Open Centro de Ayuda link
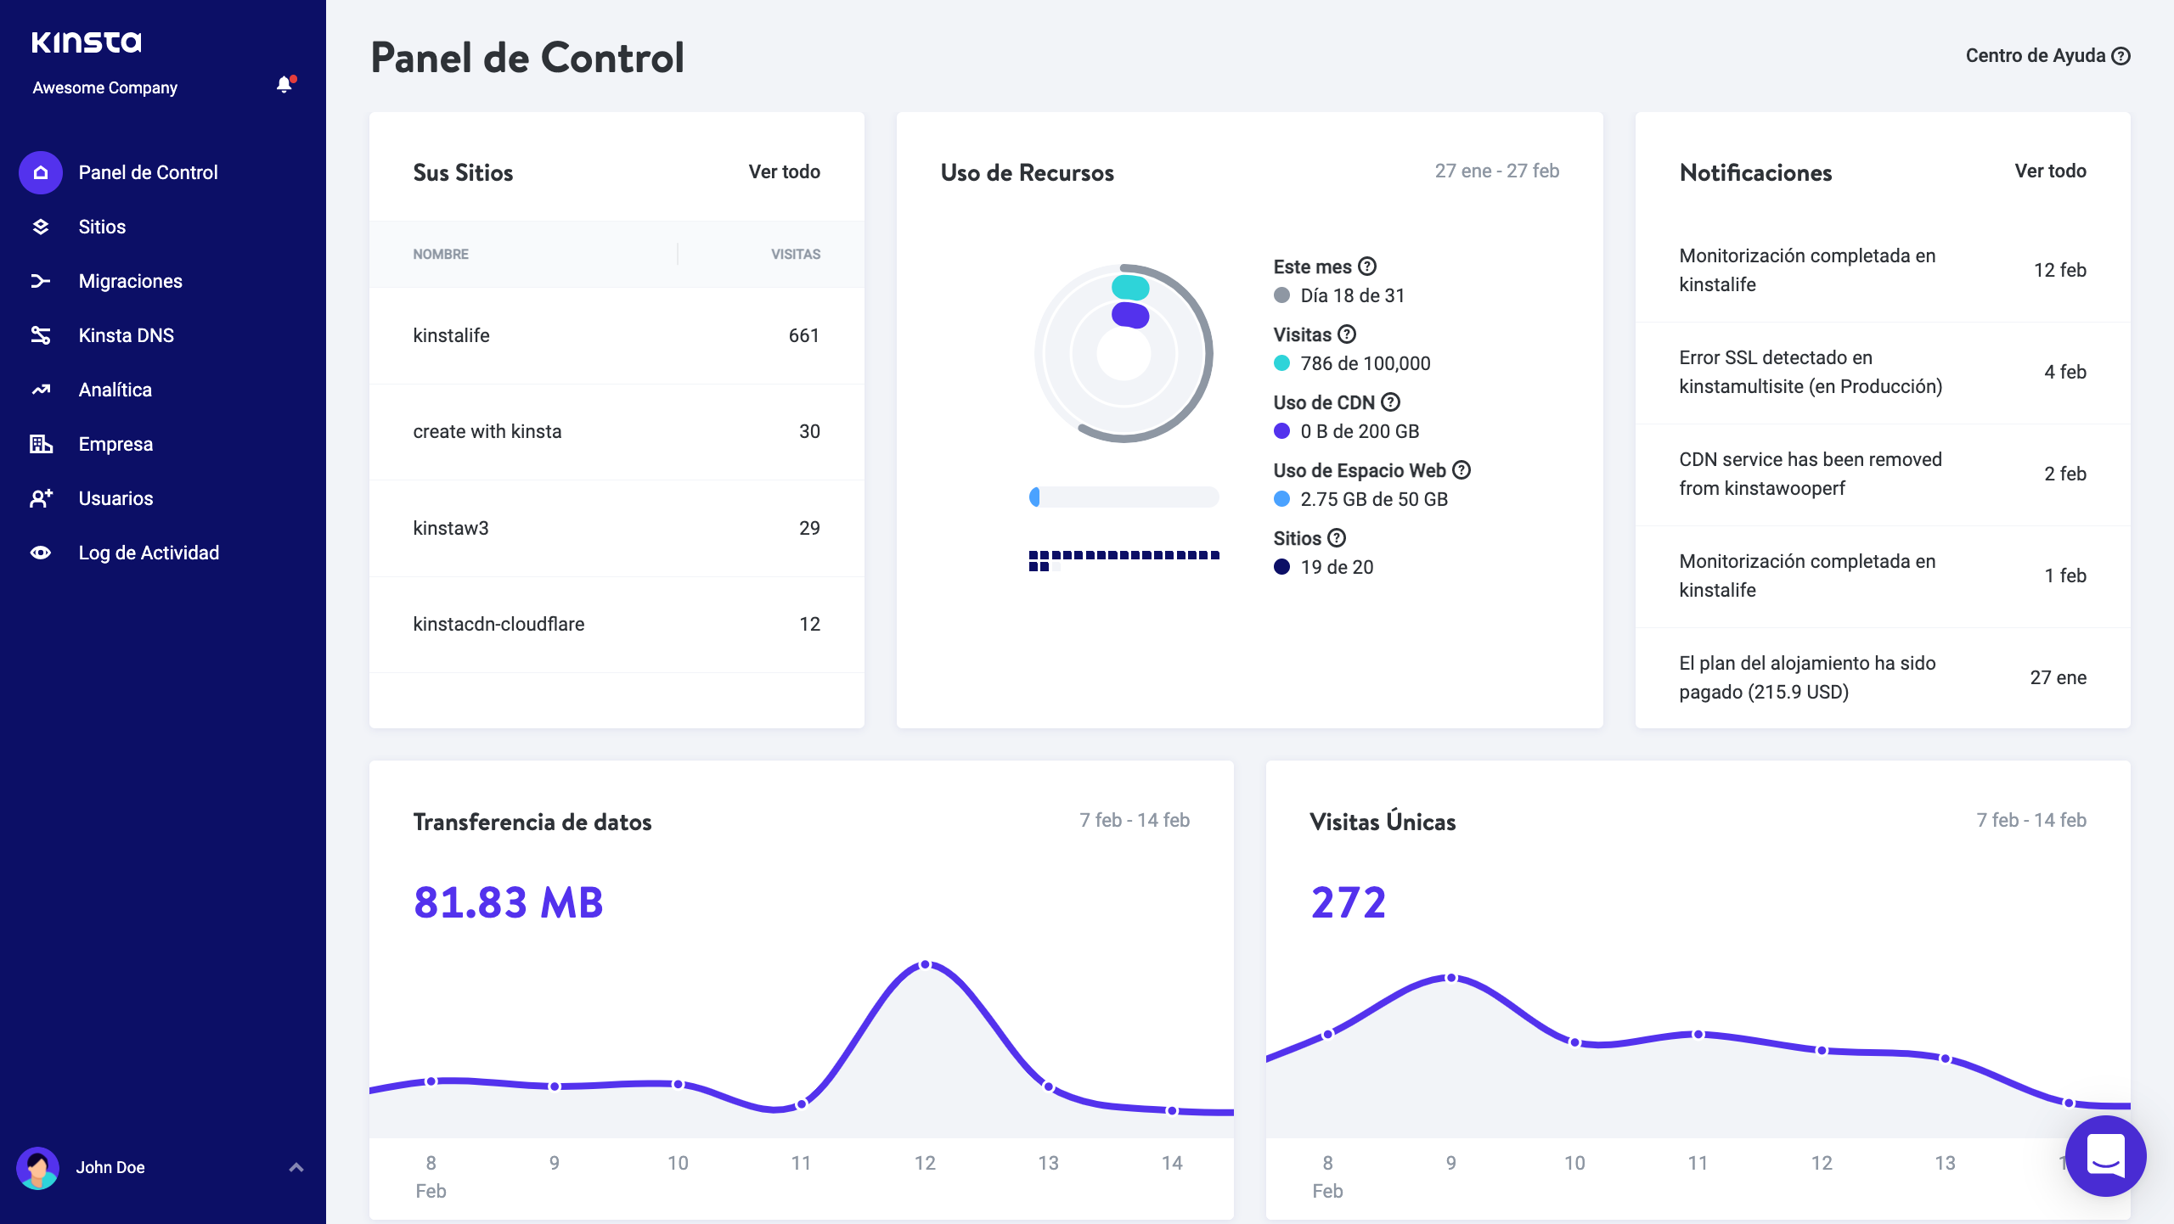The image size is (2174, 1224). coord(2047,56)
